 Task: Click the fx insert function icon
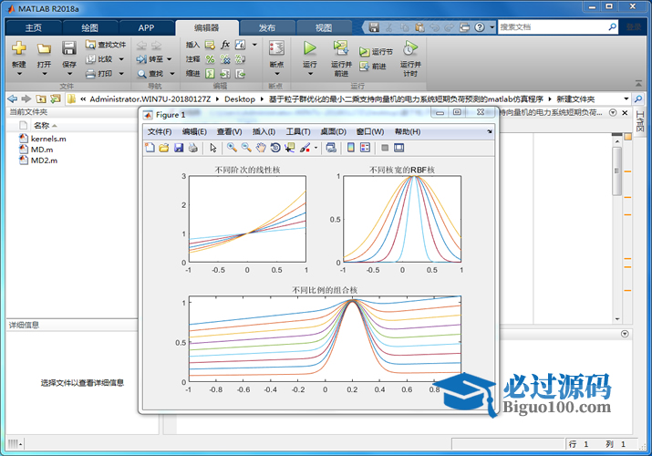tap(225, 45)
